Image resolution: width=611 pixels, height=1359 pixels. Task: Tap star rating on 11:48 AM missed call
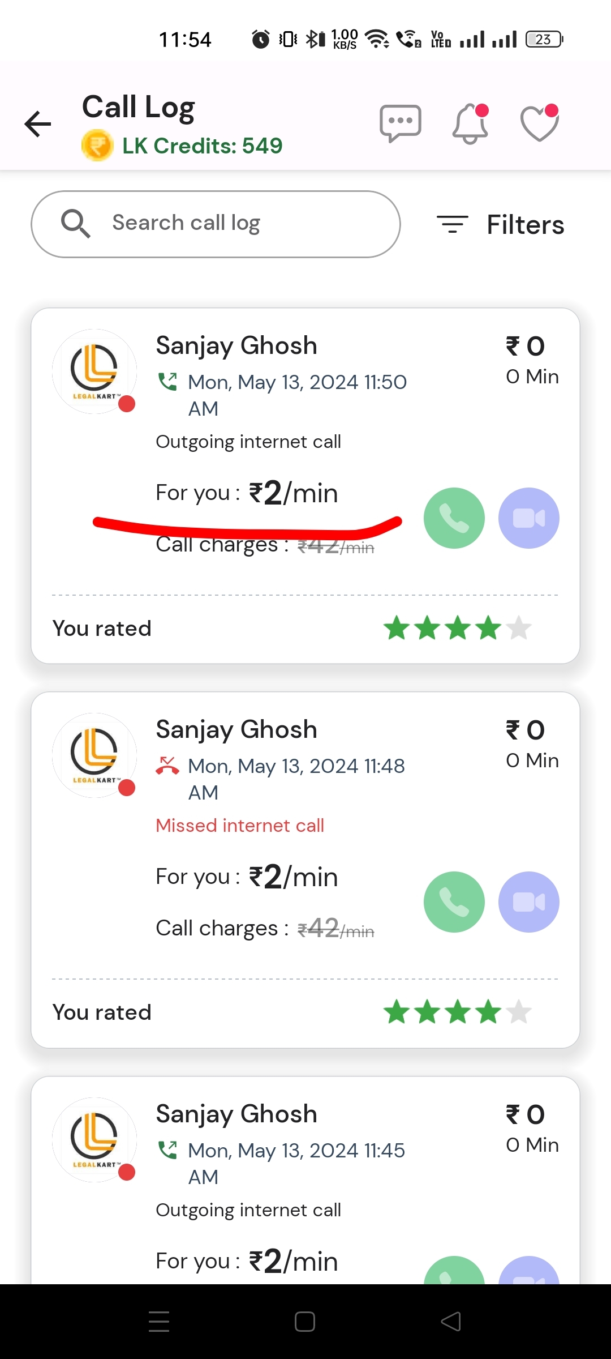click(457, 1012)
